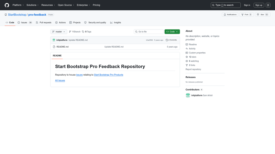View the 1 Branch list
275x154 pixels.
click(x=75, y=31)
